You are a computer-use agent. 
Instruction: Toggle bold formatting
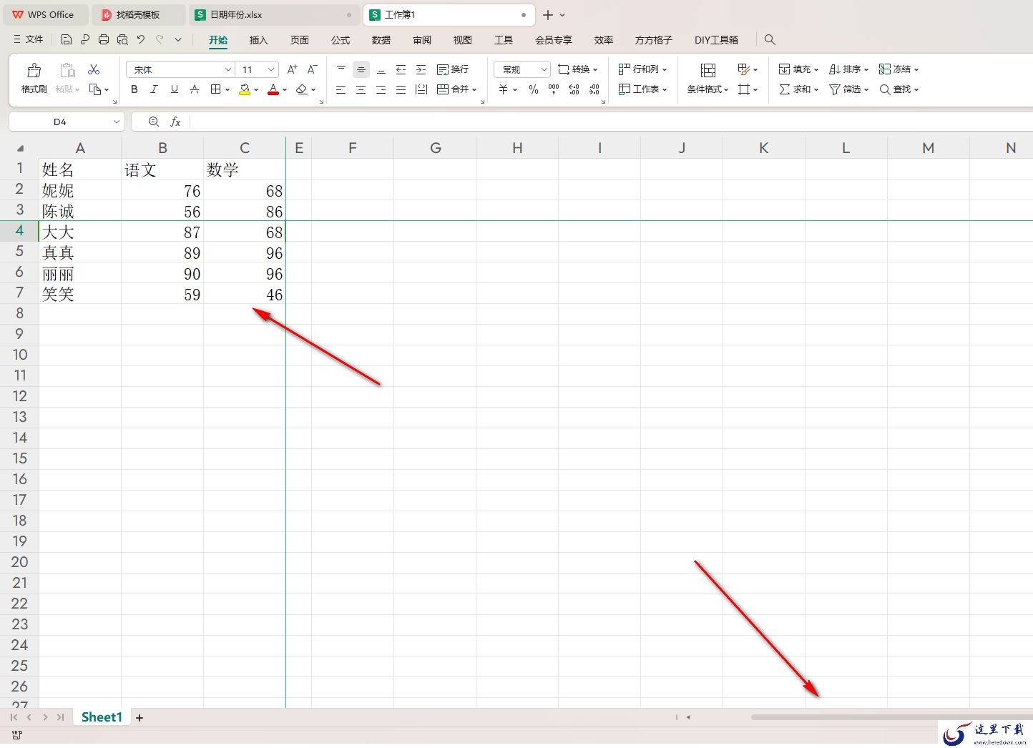134,89
